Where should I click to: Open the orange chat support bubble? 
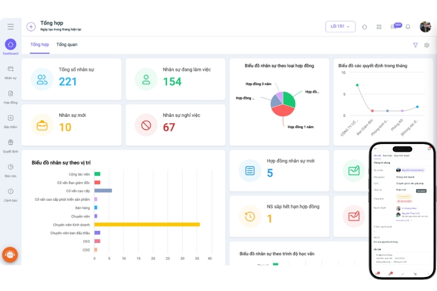10,255
